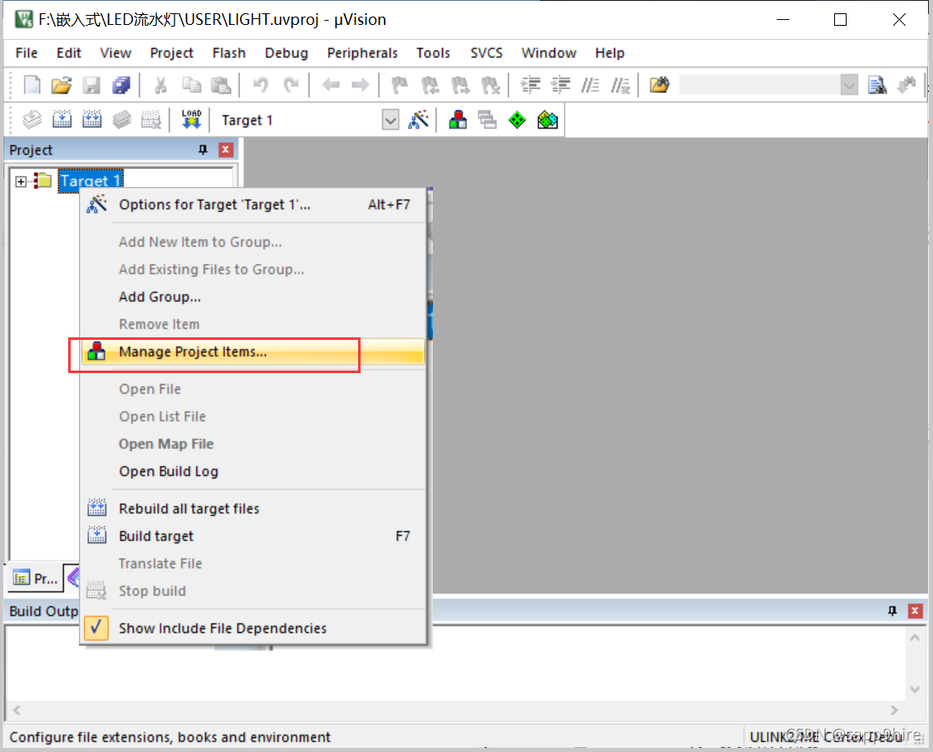Click the LOAD download icon
The height and width of the screenshot is (752, 933).
[x=191, y=120]
